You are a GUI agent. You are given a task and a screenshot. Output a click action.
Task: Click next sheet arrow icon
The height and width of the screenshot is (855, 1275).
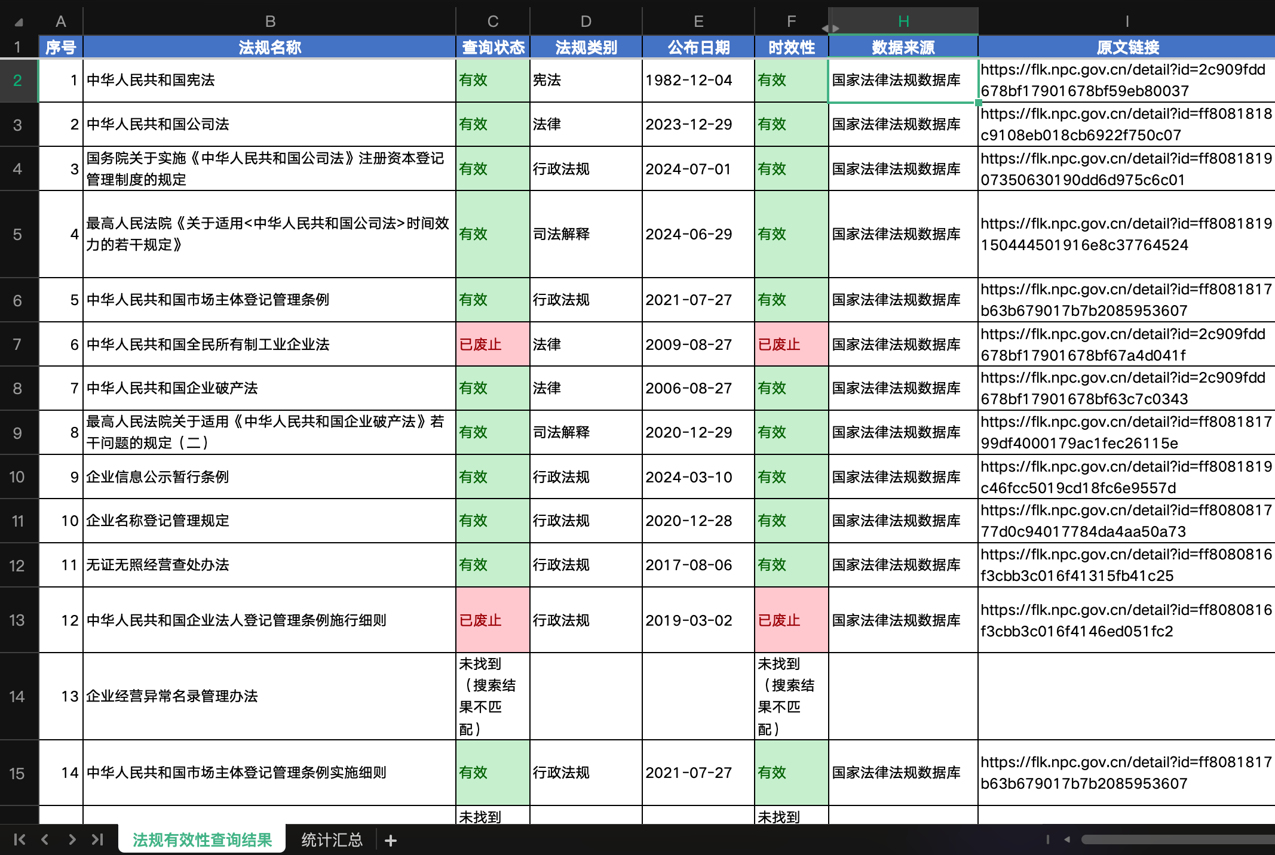pos(72,839)
